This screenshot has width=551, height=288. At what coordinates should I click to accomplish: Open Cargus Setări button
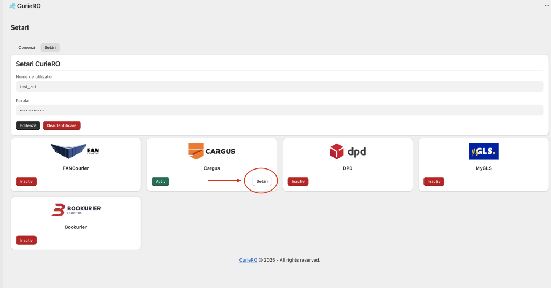[x=262, y=181]
